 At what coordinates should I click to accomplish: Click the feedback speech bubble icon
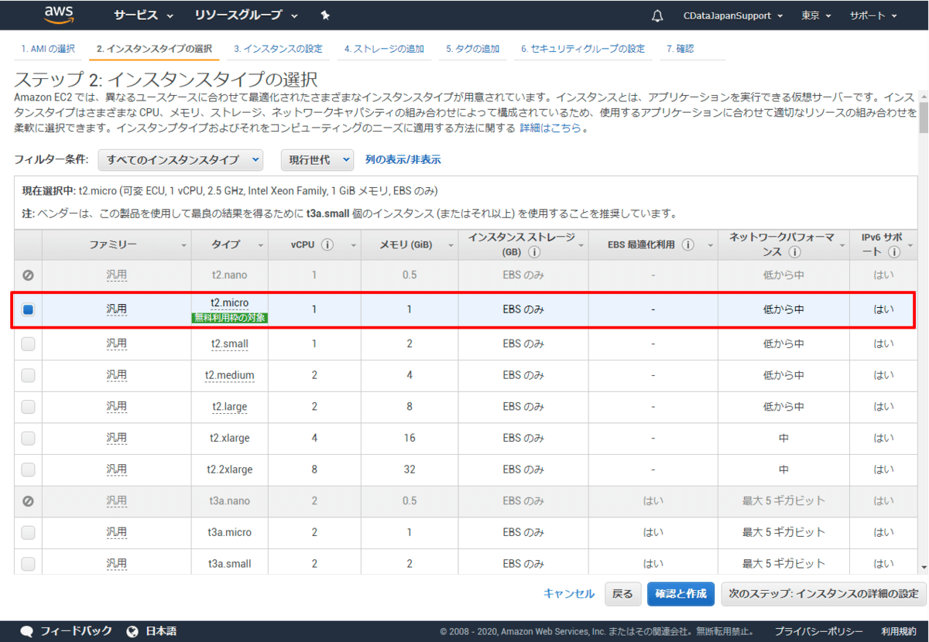(27, 631)
